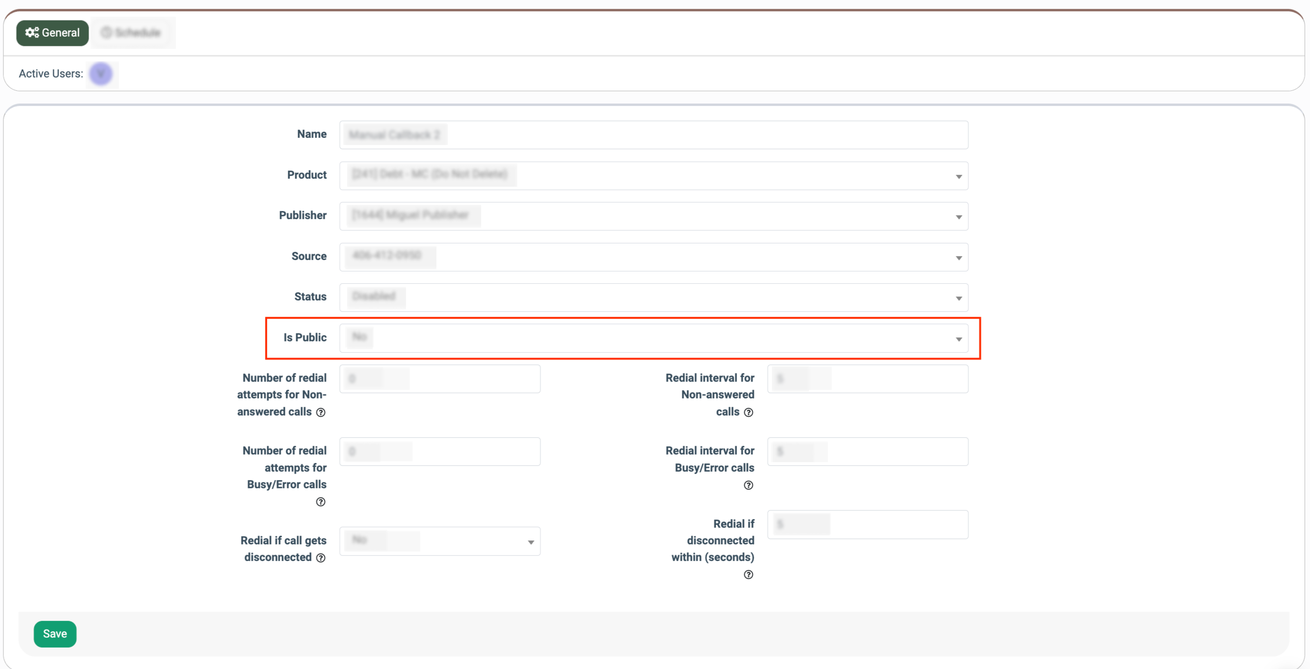Click help icon for Busy/Error redial interval
The width and height of the screenshot is (1310, 669).
tap(748, 485)
